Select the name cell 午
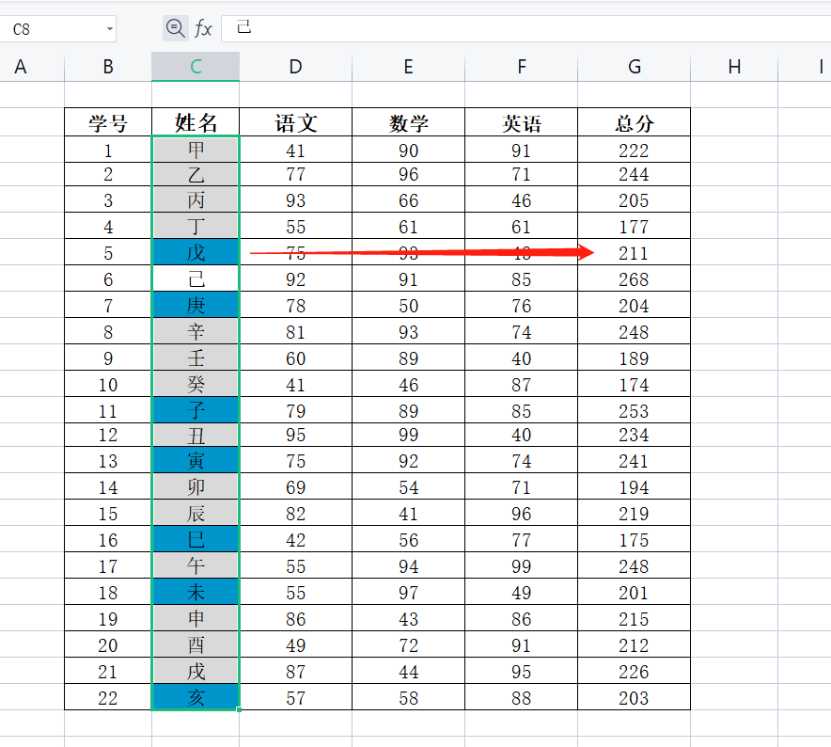Screen dimensions: 831x747 pos(196,565)
